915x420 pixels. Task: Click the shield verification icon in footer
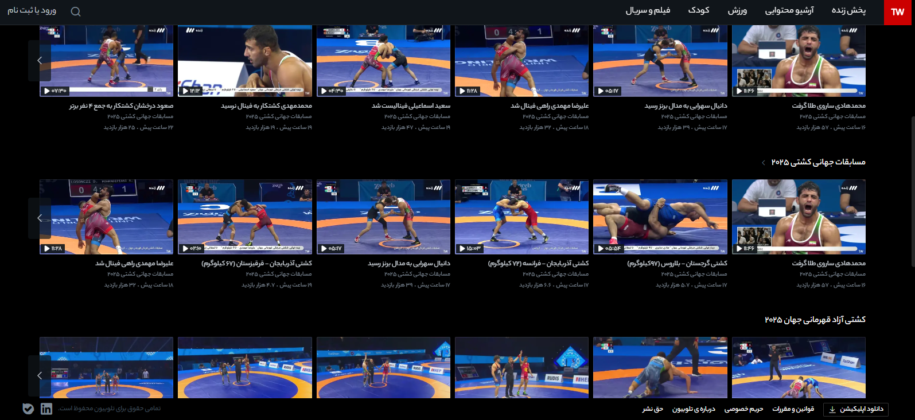tap(28, 409)
